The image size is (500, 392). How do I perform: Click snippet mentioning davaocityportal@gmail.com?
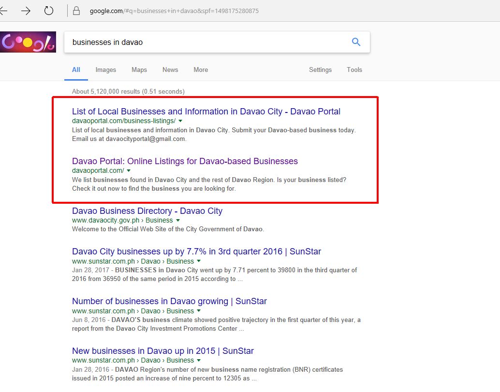[x=214, y=134]
